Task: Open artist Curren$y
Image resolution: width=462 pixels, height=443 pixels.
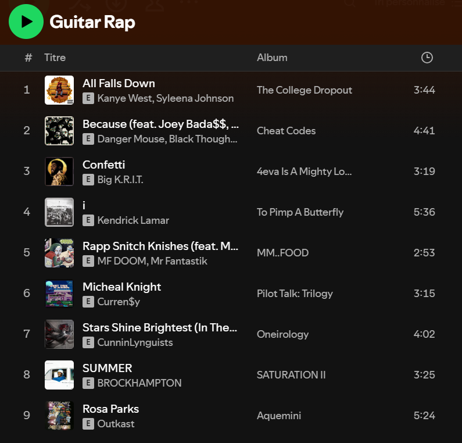Action: pyautogui.click(x=119, y=302)
